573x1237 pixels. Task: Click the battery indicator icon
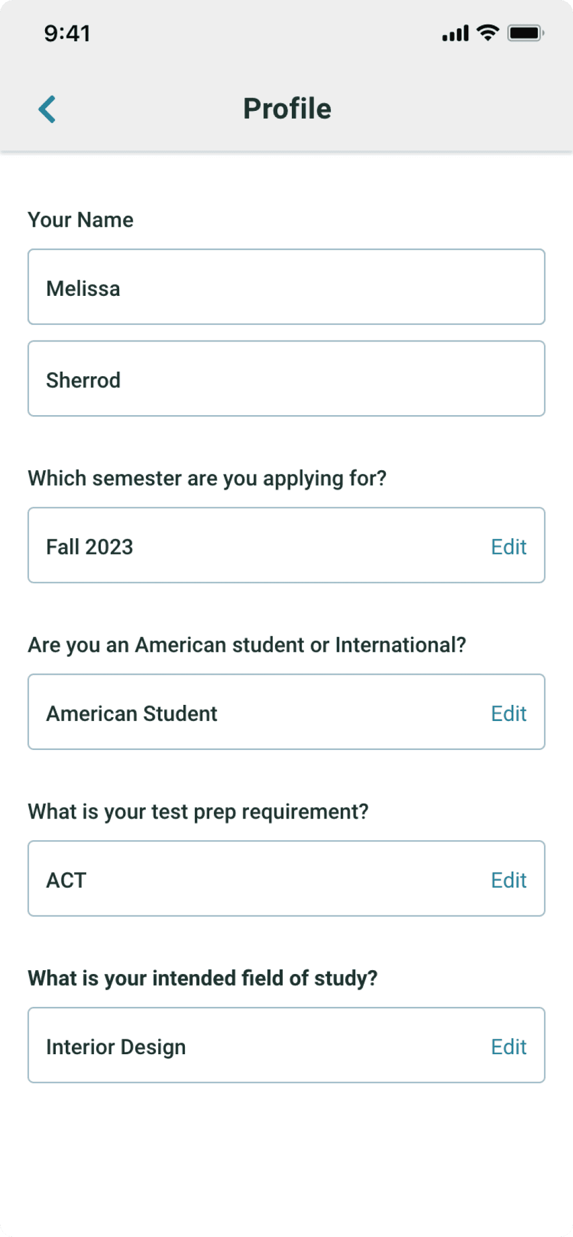(525, 33)
